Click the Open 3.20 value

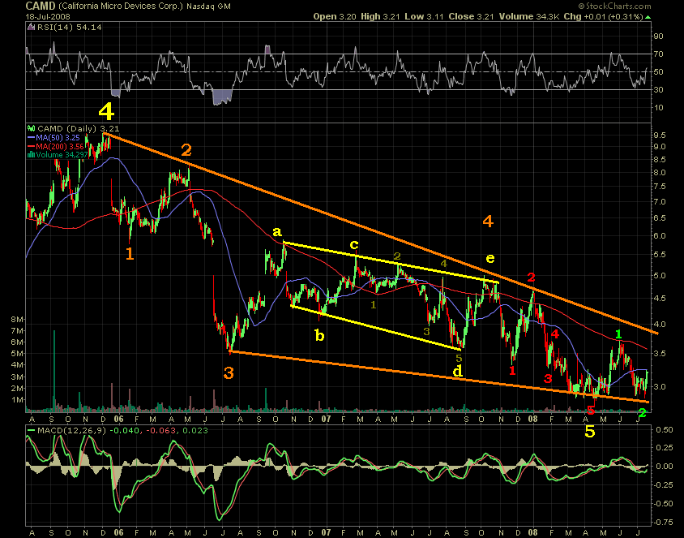tap(335, 16)
